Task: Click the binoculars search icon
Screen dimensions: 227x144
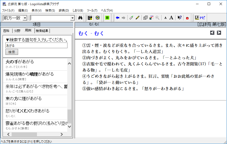Action: [x=80, y=18]
